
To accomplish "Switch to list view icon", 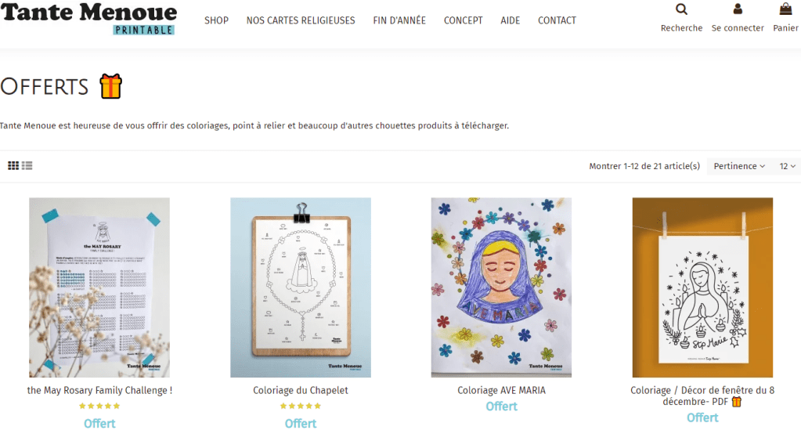I will pos(27,166).
